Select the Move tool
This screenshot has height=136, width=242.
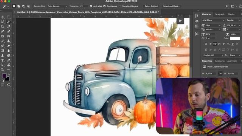point(3,17)
